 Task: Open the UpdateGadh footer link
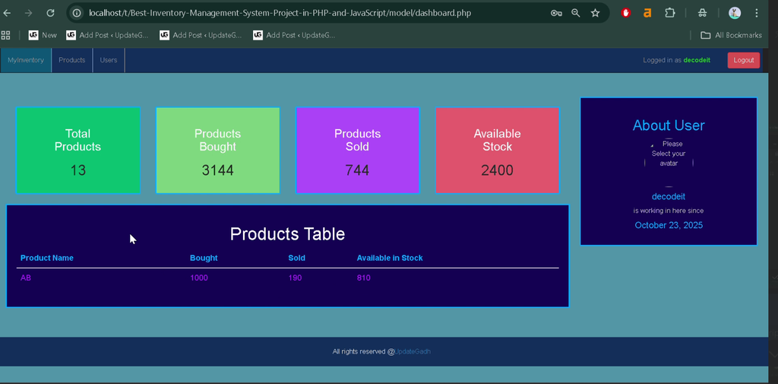tap(413, 352)
